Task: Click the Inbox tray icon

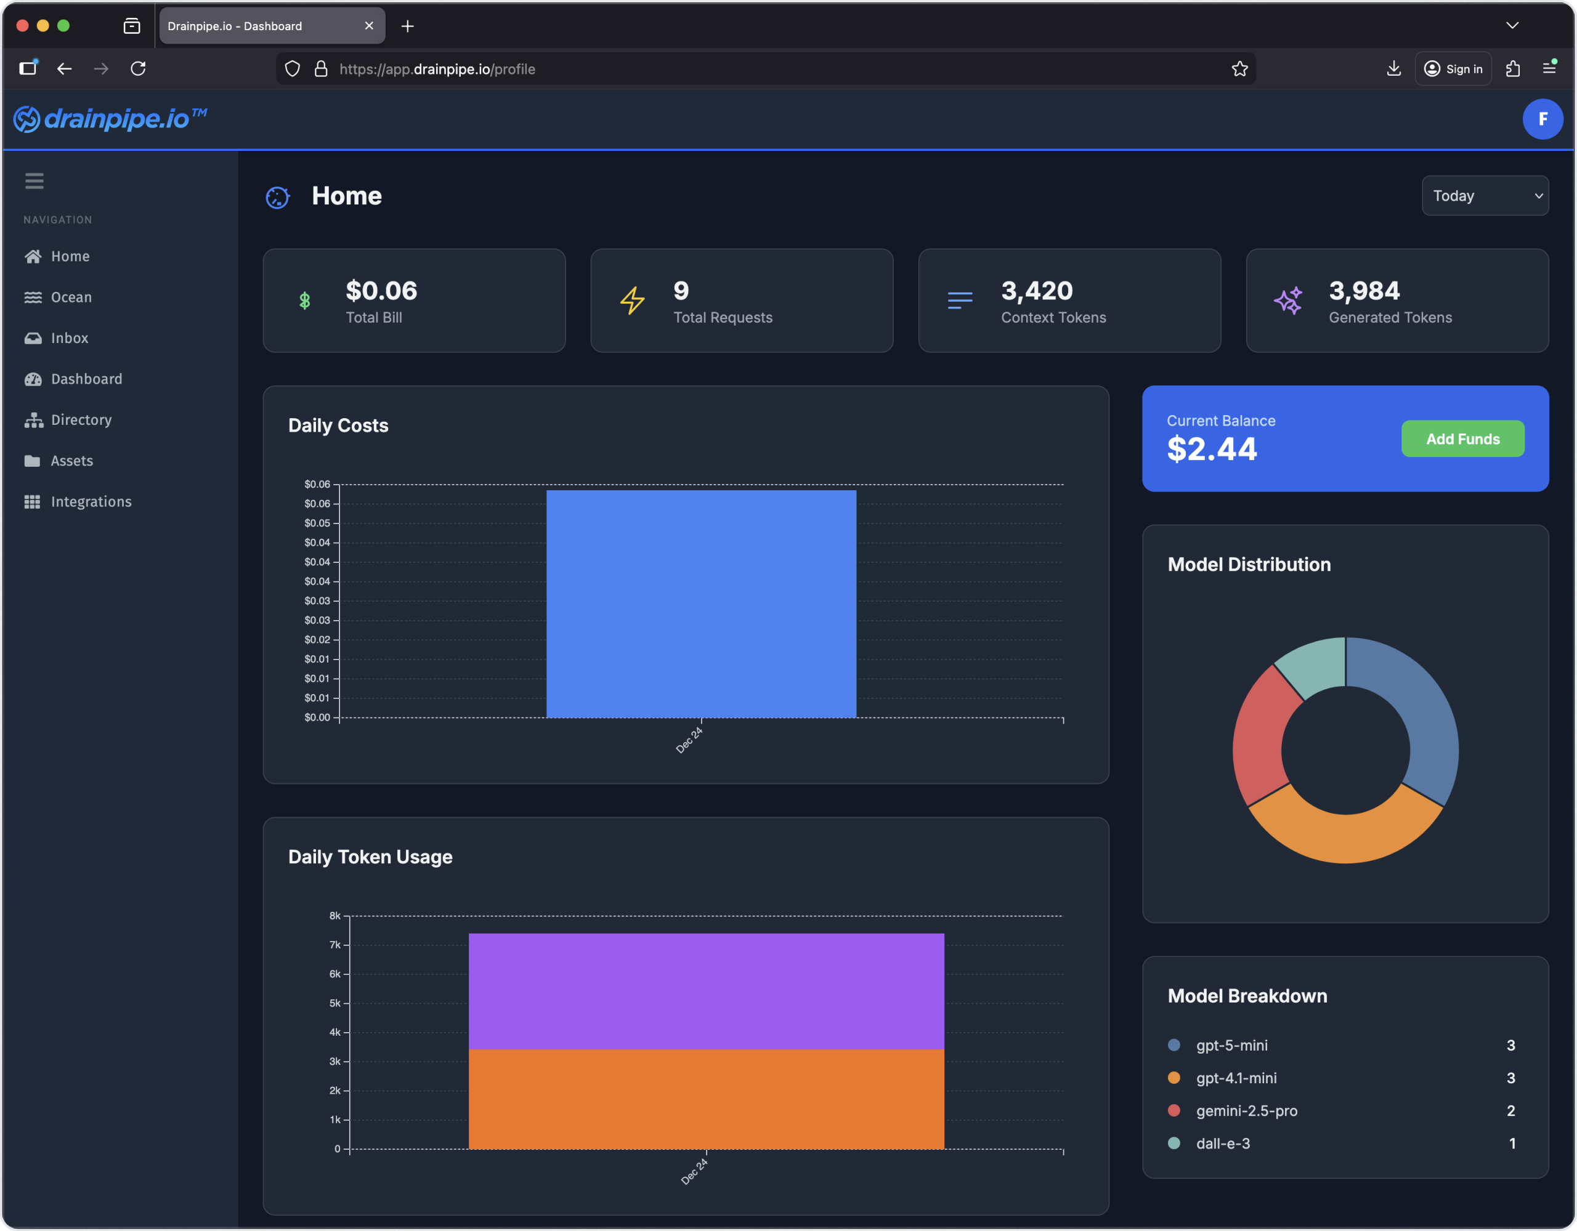Action: (x=33, y=338)
